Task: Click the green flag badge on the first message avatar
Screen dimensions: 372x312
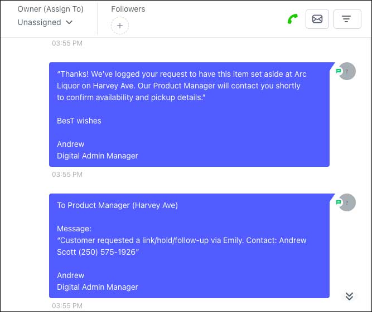Action: pos(339,71)
